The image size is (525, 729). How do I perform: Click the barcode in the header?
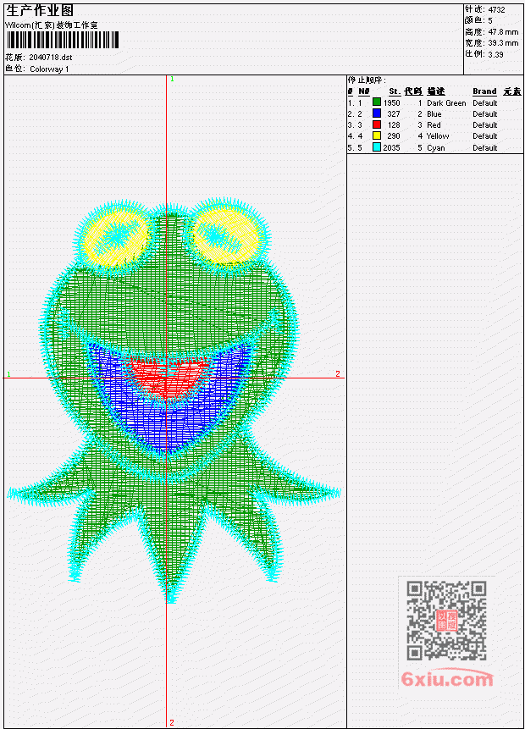63,40
